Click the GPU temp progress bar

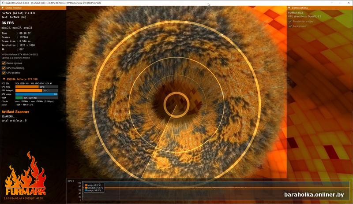[x=37, y=87]
